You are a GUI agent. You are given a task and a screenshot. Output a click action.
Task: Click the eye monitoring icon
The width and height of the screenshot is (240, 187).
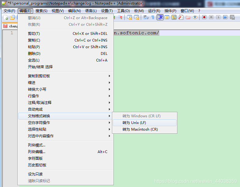pos(195,17)
